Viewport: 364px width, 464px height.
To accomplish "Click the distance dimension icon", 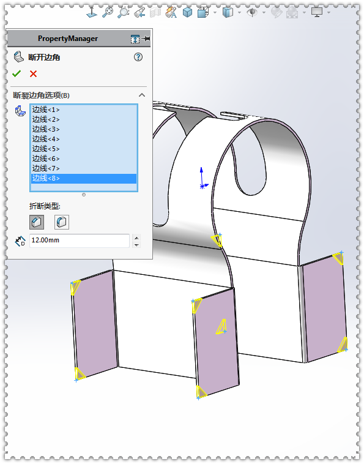I will (x=20, y=241).
